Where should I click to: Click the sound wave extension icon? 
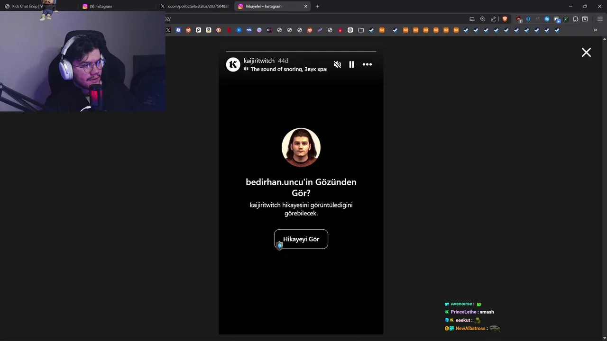click(x=528, y=19)
